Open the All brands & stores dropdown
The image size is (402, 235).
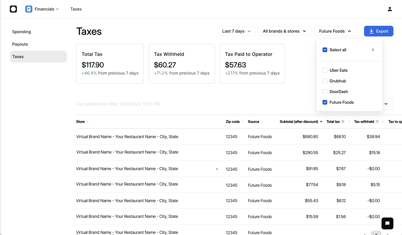(x=285, y=31)
